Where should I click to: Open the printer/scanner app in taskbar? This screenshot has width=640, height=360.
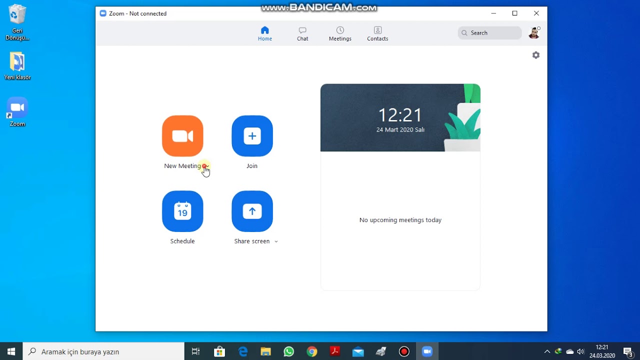click(x=381, y=351)
